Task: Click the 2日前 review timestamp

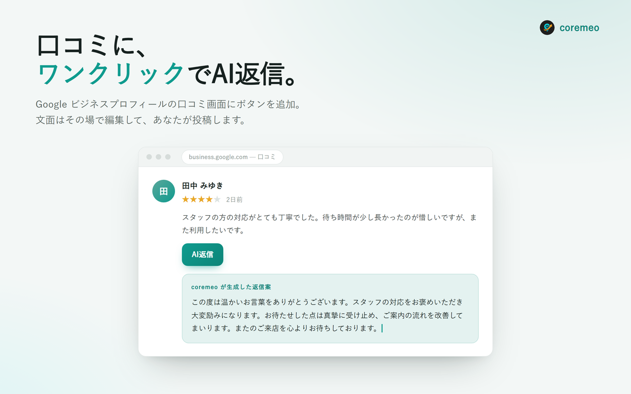Action: pyautogui.click(x=234, y=200)
